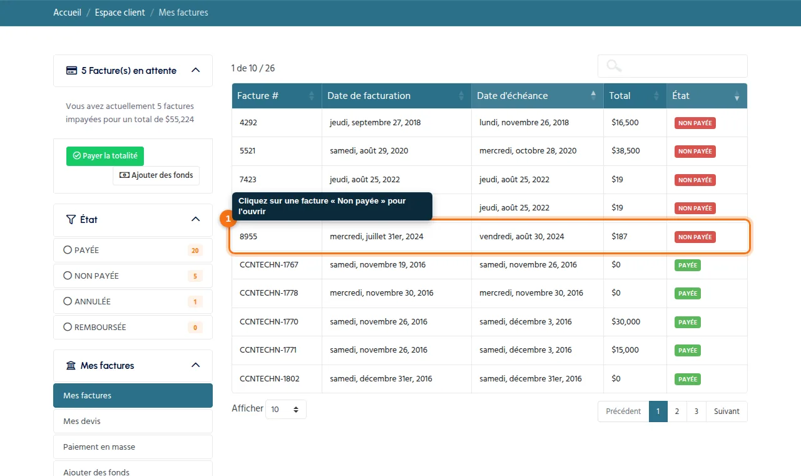Screen dimensions: 801x476
Task: Open the Afficher rows-per-page dropdown
Action: [286, 410]
